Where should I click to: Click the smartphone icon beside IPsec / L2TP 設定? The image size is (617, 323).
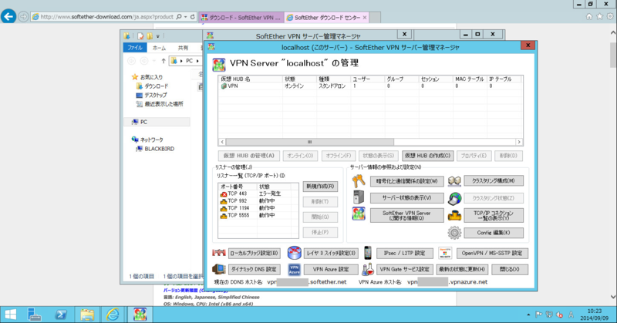coord(368,253)
